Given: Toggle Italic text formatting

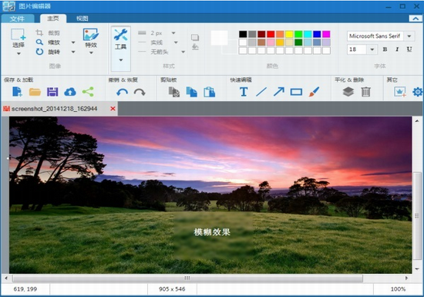Looking at the screenshot, I should click(397, 49).
